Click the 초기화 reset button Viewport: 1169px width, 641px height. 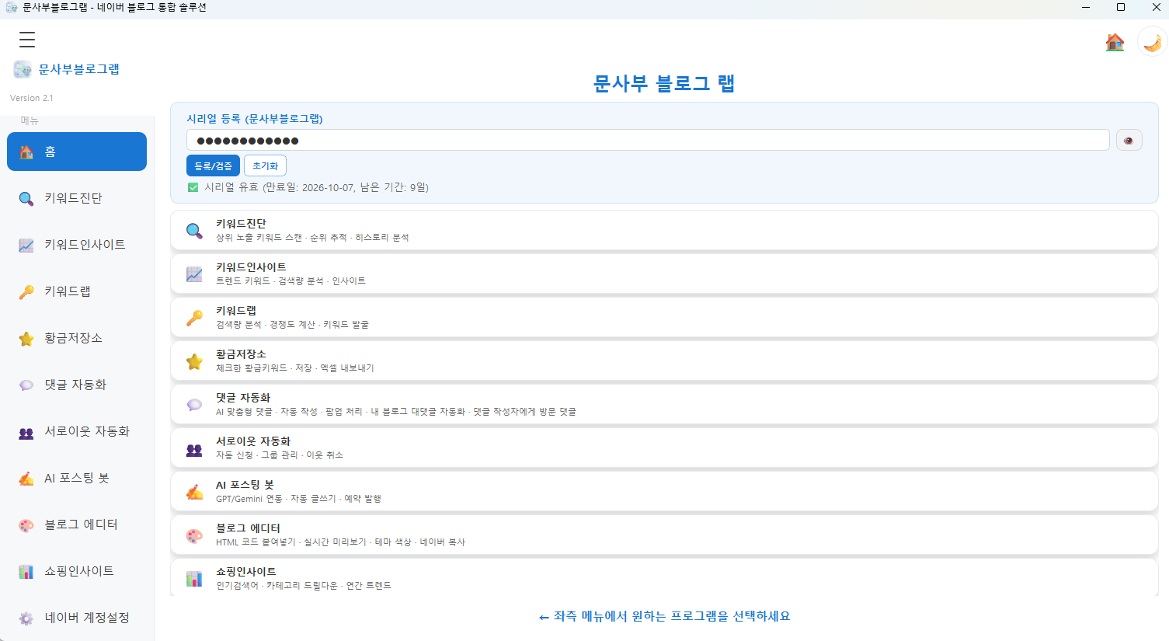tap(265, 165)
